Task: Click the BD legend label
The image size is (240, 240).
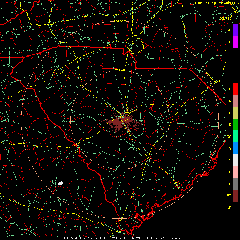Action: click(x=229, y=113)
